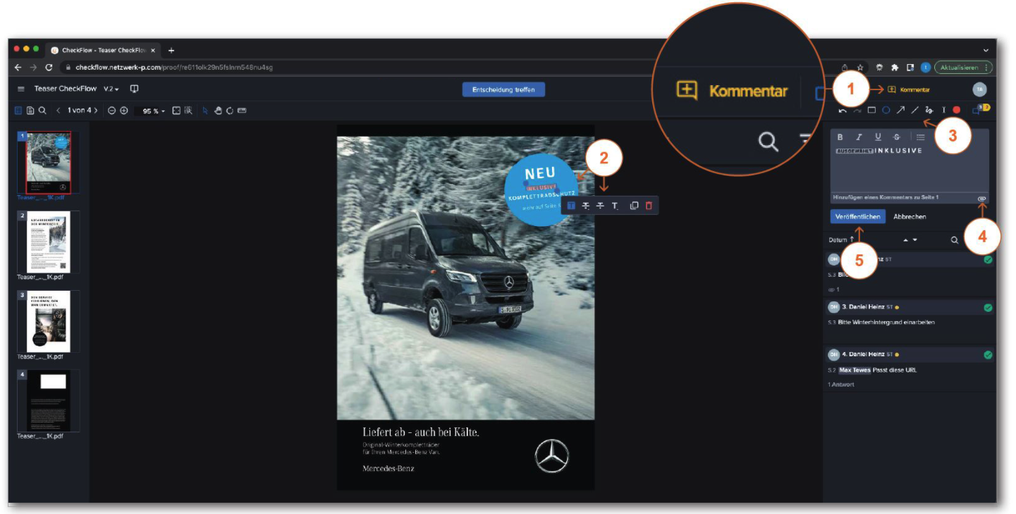Select the ruler measure tool
1016x514 pixels.
coord(242,111)
